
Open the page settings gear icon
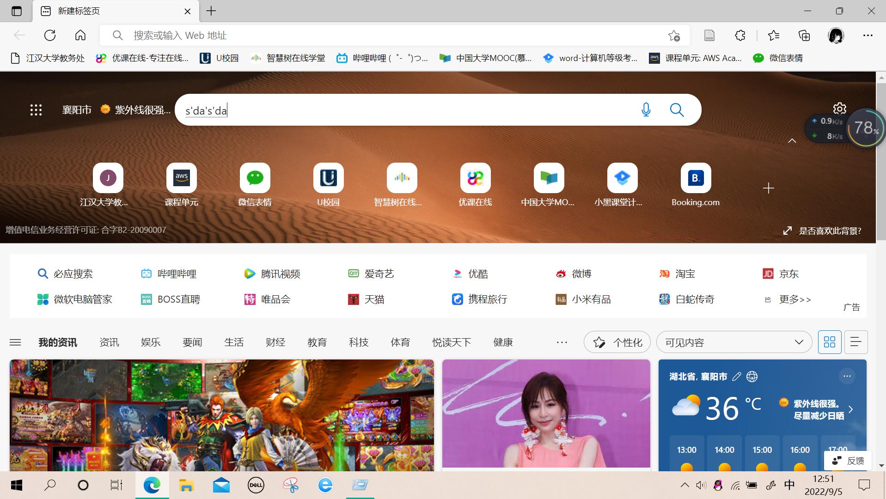point(839,109)
